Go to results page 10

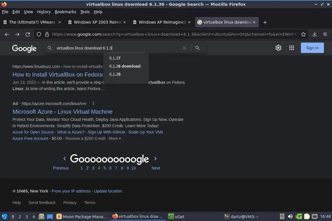133,168
